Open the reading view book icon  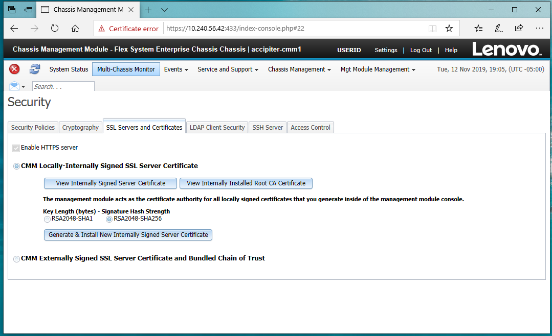click(x=432, y=29)
